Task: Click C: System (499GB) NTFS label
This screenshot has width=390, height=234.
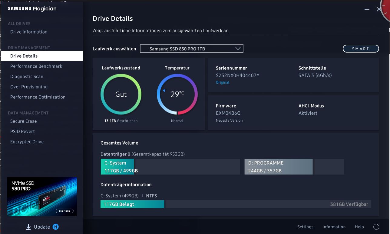Action: click(x=129, y=196)
